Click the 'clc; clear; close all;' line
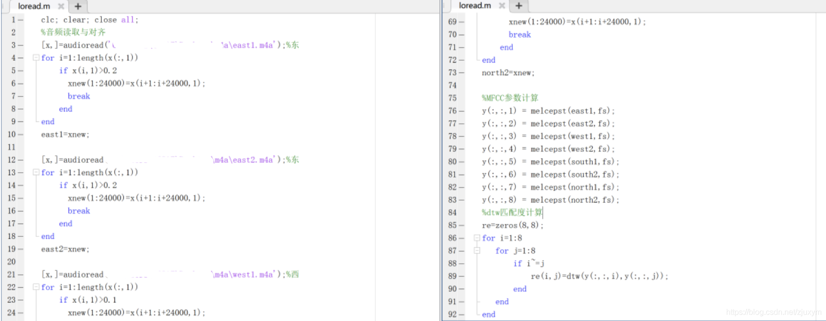Screen dimensions: 826x321 click(90, 20)
